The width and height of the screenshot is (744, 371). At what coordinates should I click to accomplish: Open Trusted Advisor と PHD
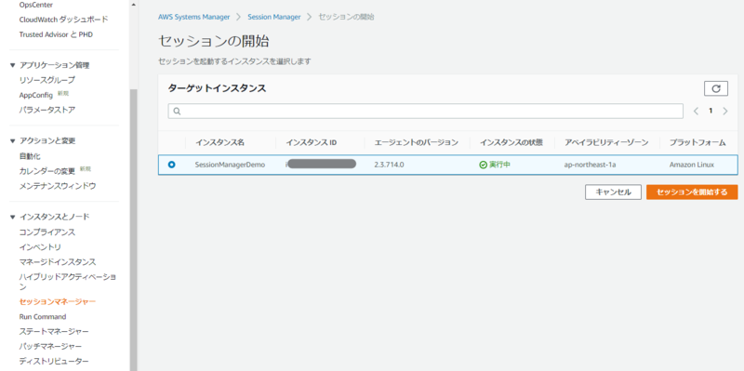click(56, 34)
